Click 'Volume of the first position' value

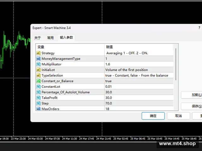pos(127,70)
